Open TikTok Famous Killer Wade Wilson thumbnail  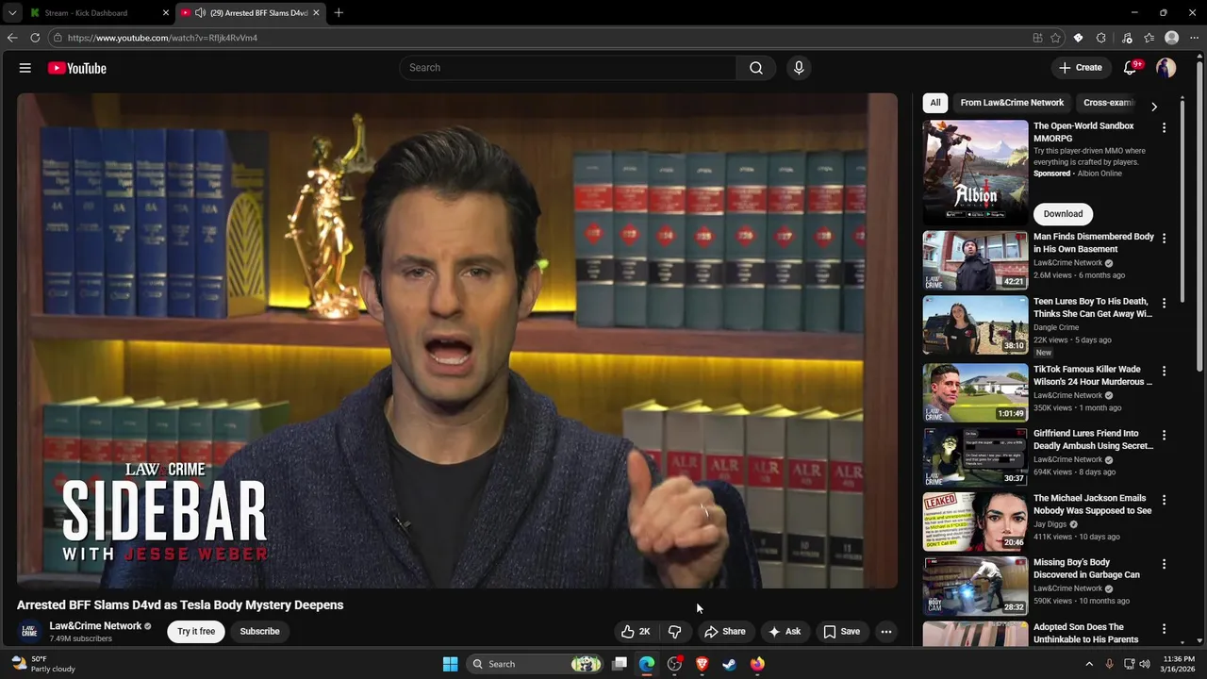(x=975, y=393)
